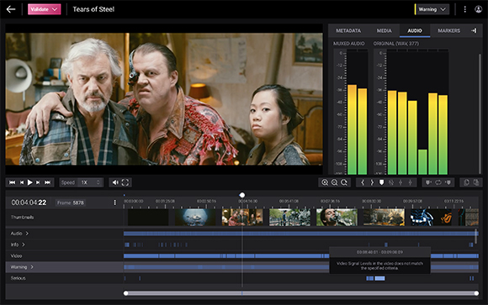
Task: Click the paste icon in toolbar
Action: click(x=476, y=182)
